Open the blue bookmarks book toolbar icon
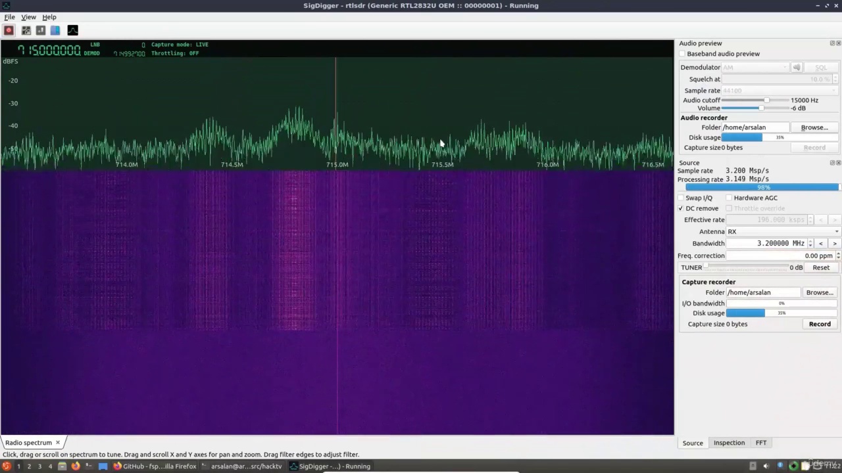842x473 pixels. coord(55,30)
